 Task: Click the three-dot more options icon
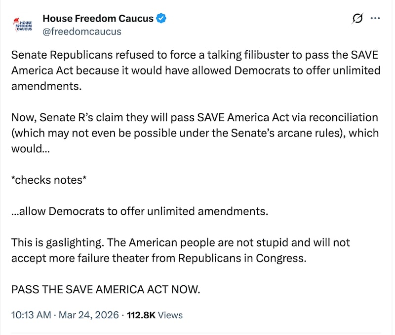coord(375,18)
